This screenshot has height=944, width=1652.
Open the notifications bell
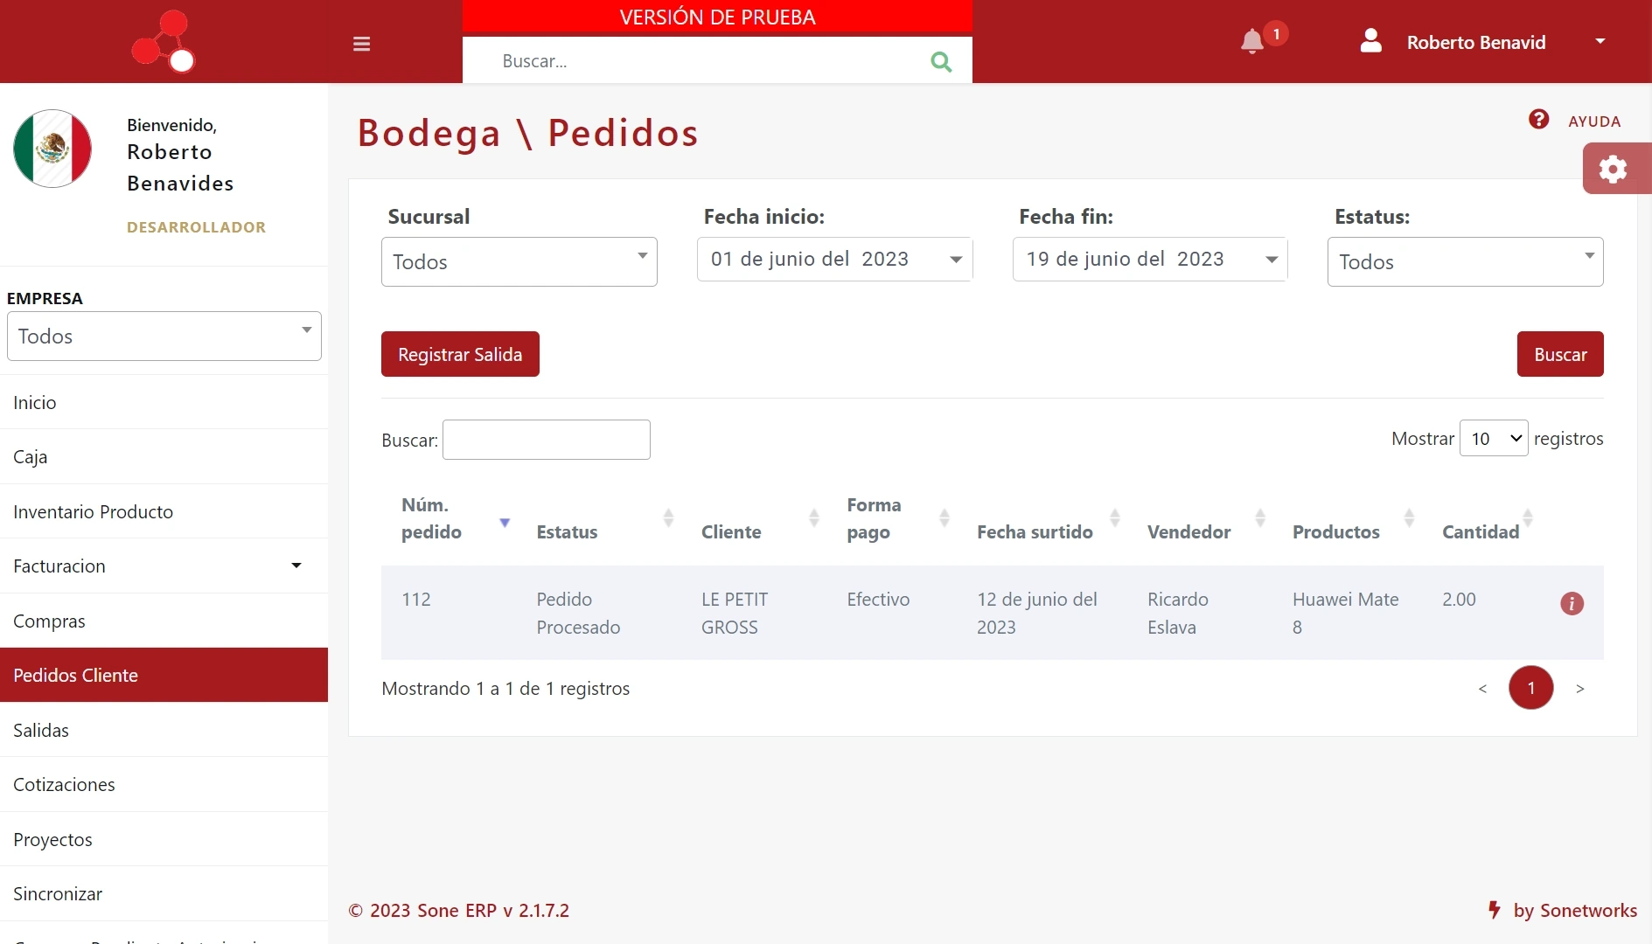coord(1252,41)
